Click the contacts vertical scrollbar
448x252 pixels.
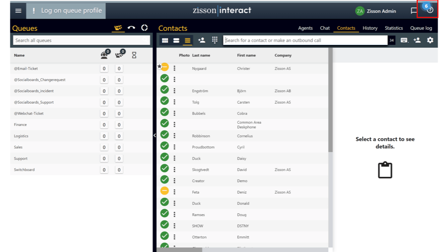[x=330, y=100]
